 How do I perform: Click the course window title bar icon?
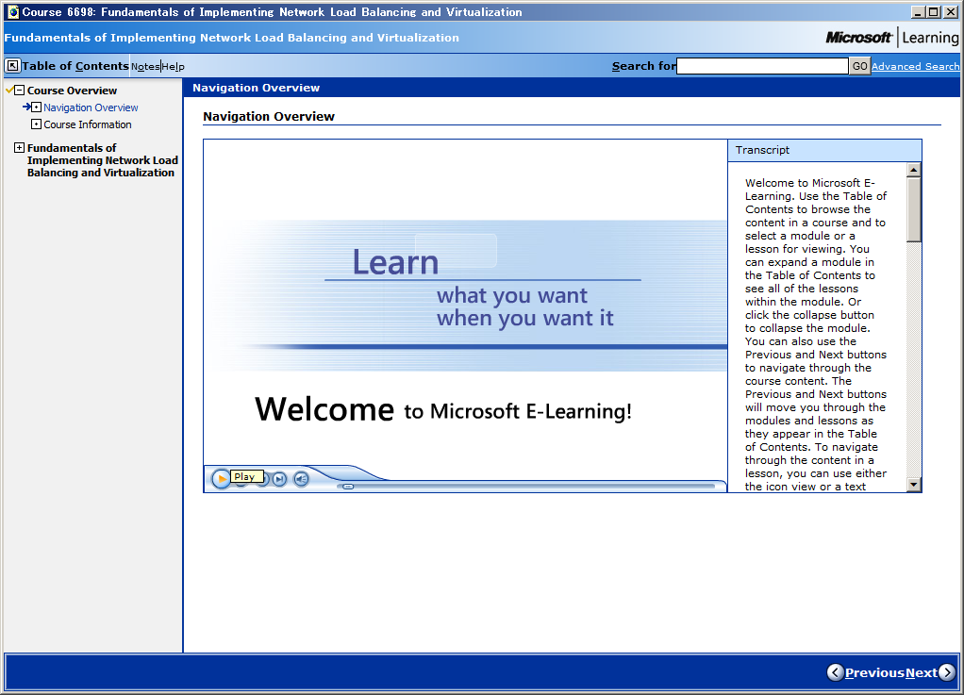(x=12, y=12)
